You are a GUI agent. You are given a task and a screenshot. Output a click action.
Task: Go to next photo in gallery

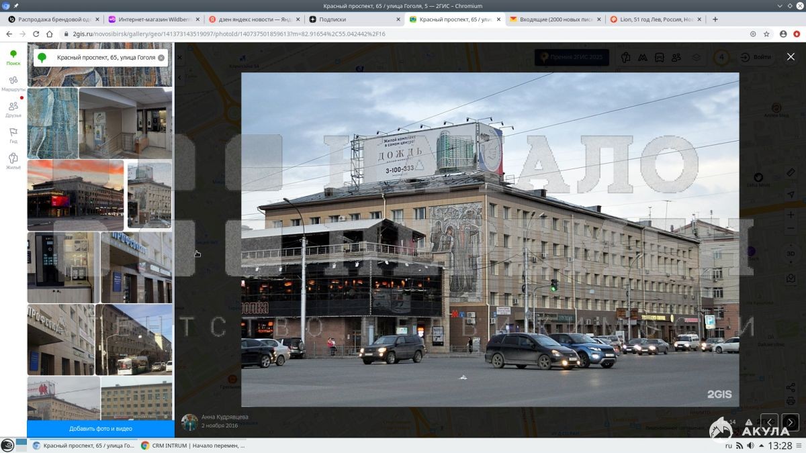pyautogui.click(x=791, y=422)
